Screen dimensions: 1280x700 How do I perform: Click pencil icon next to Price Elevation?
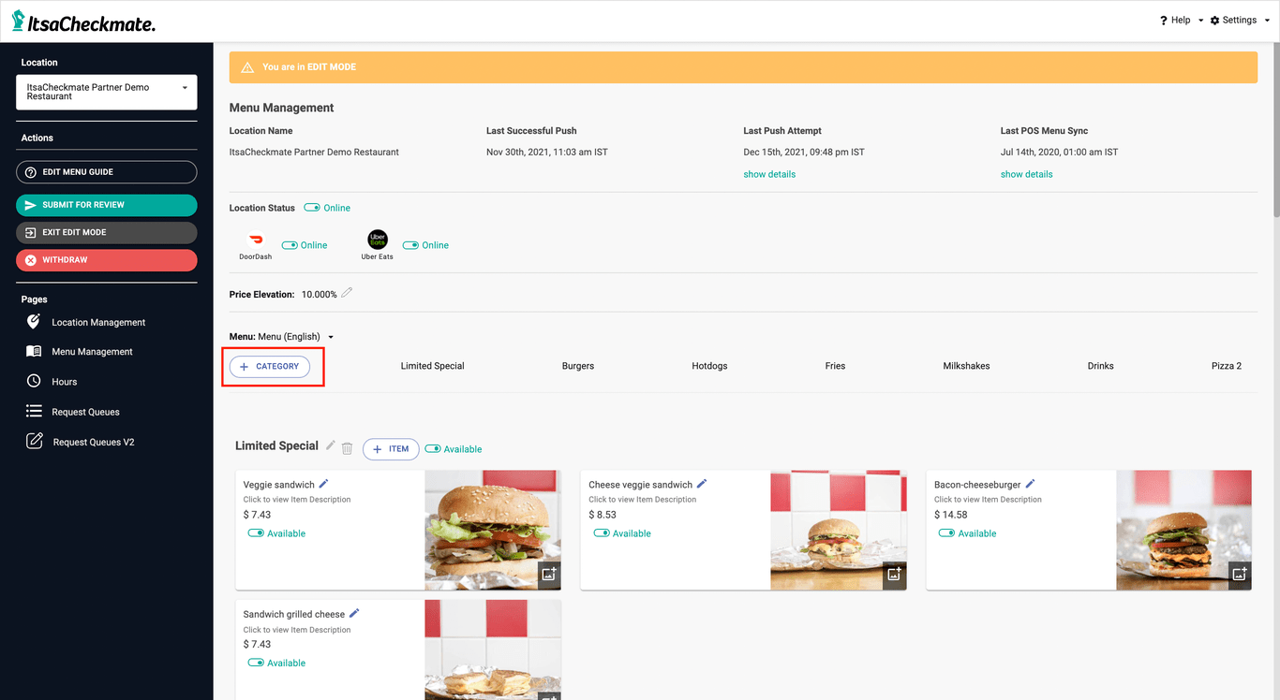click(347, 293)
